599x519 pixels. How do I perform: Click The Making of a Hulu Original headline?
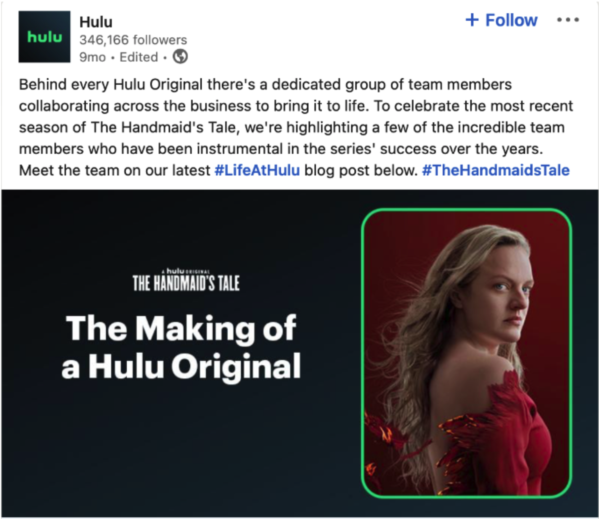point(181,347)
